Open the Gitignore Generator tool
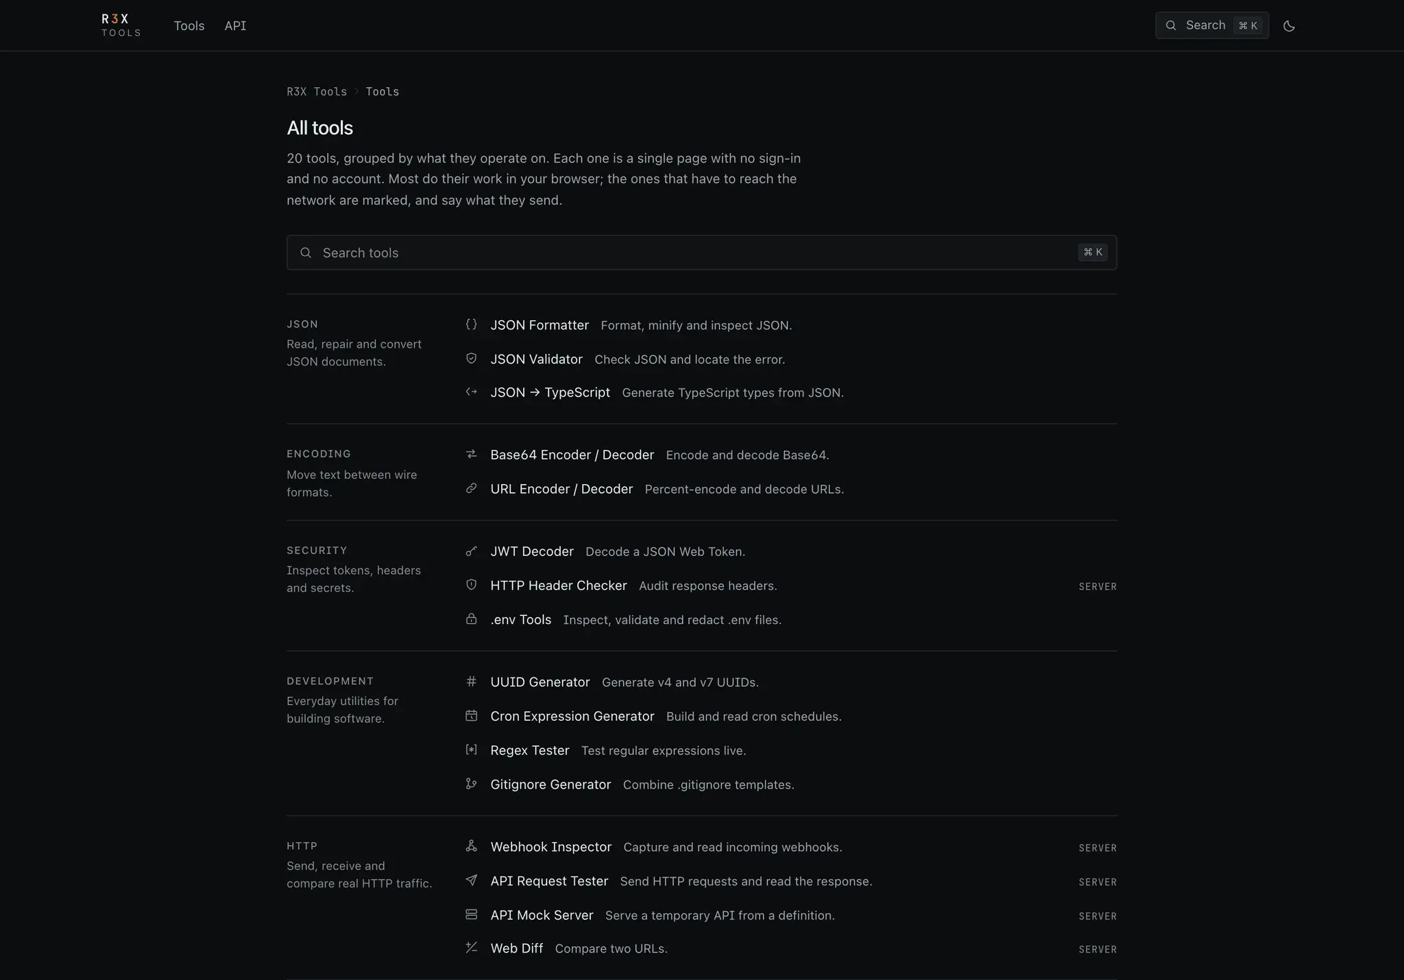This screenshot has width=1404, height=980. pyautogui.click(x=550, y=785)
